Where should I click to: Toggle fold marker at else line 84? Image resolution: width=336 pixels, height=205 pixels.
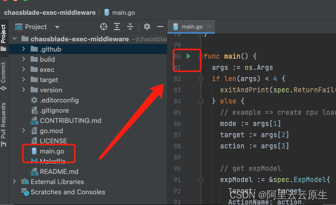[x=201, y=101]
